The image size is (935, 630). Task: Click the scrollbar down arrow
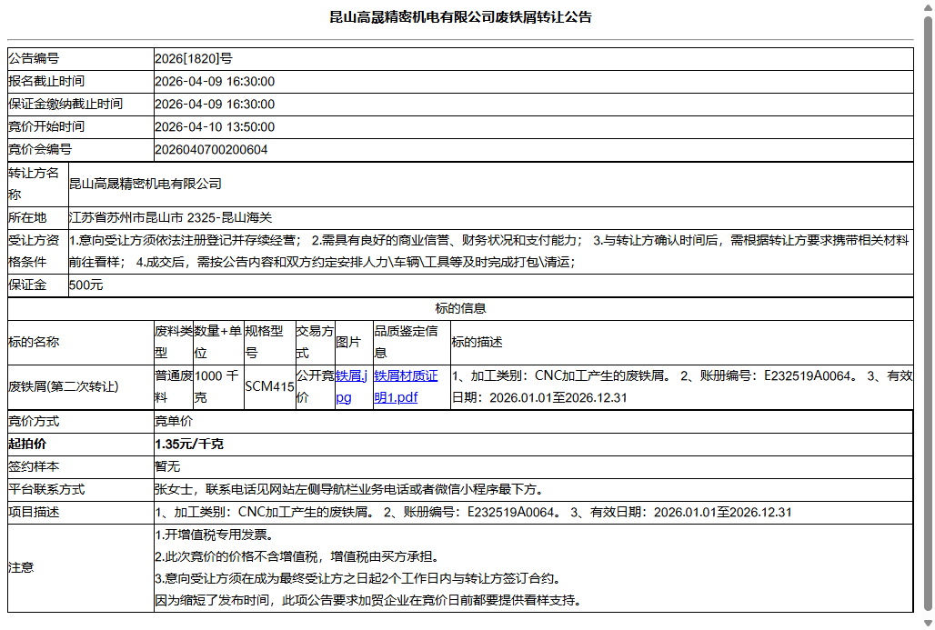pyautogui.click(x=928, y=623)
